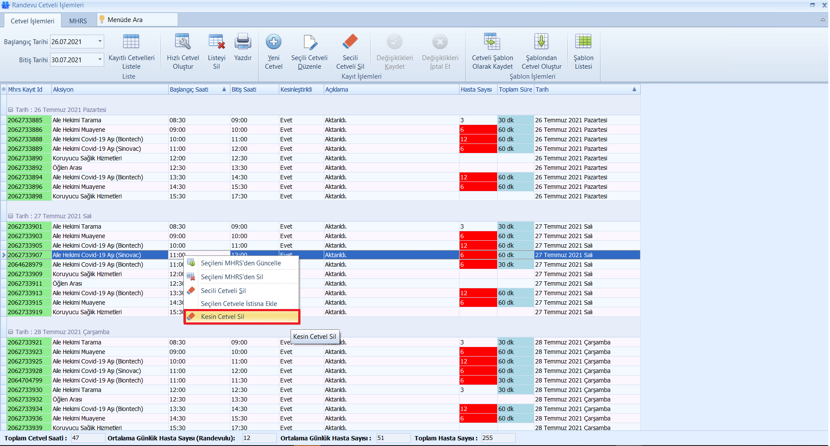Click the Yazdır printer icon
Viewport: 830px width, 446px height.
[x=243, y=42]
